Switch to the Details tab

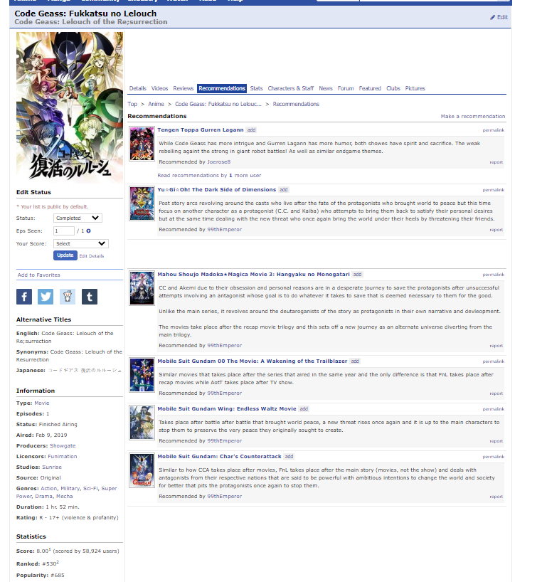pos(137,88)
